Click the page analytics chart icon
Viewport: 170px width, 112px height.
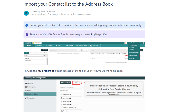click(74, 14)
